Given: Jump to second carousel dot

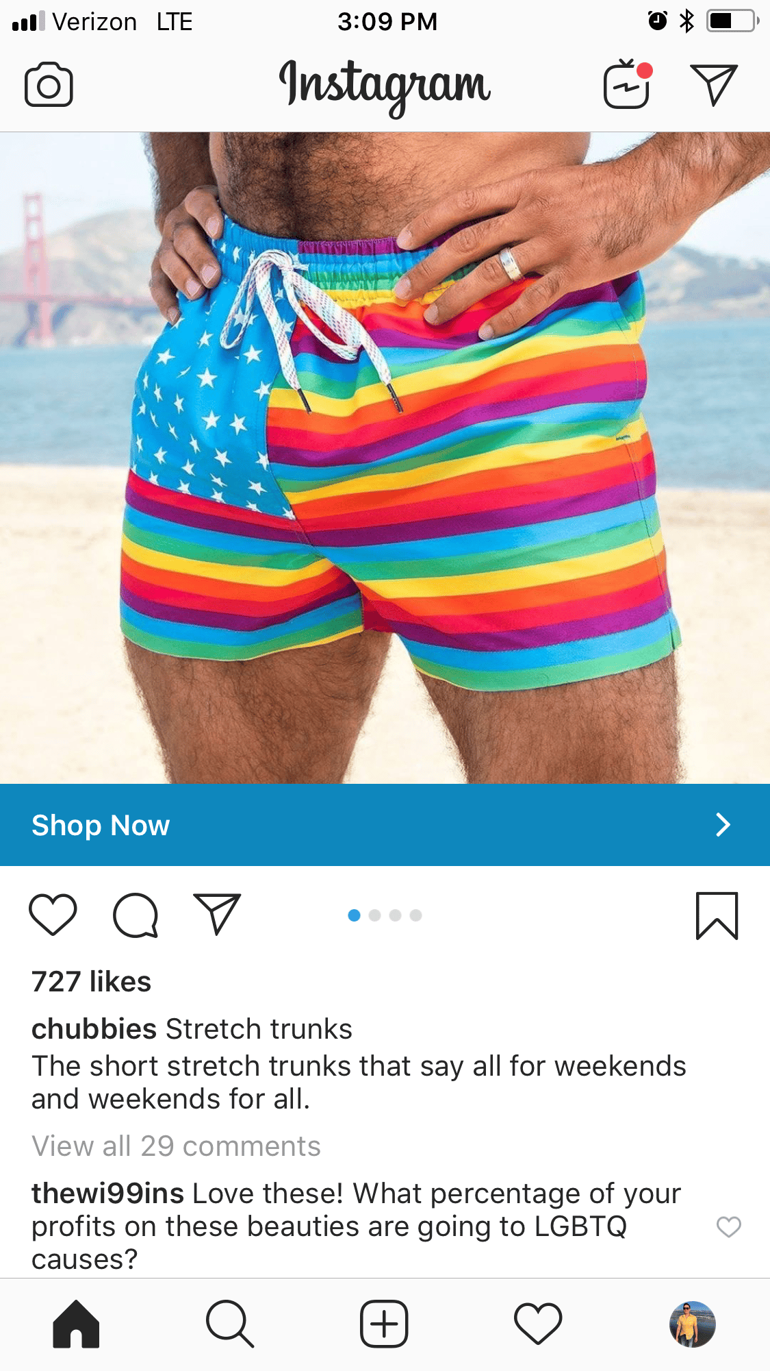Looking at the screenshot, I should coord(374,915).
